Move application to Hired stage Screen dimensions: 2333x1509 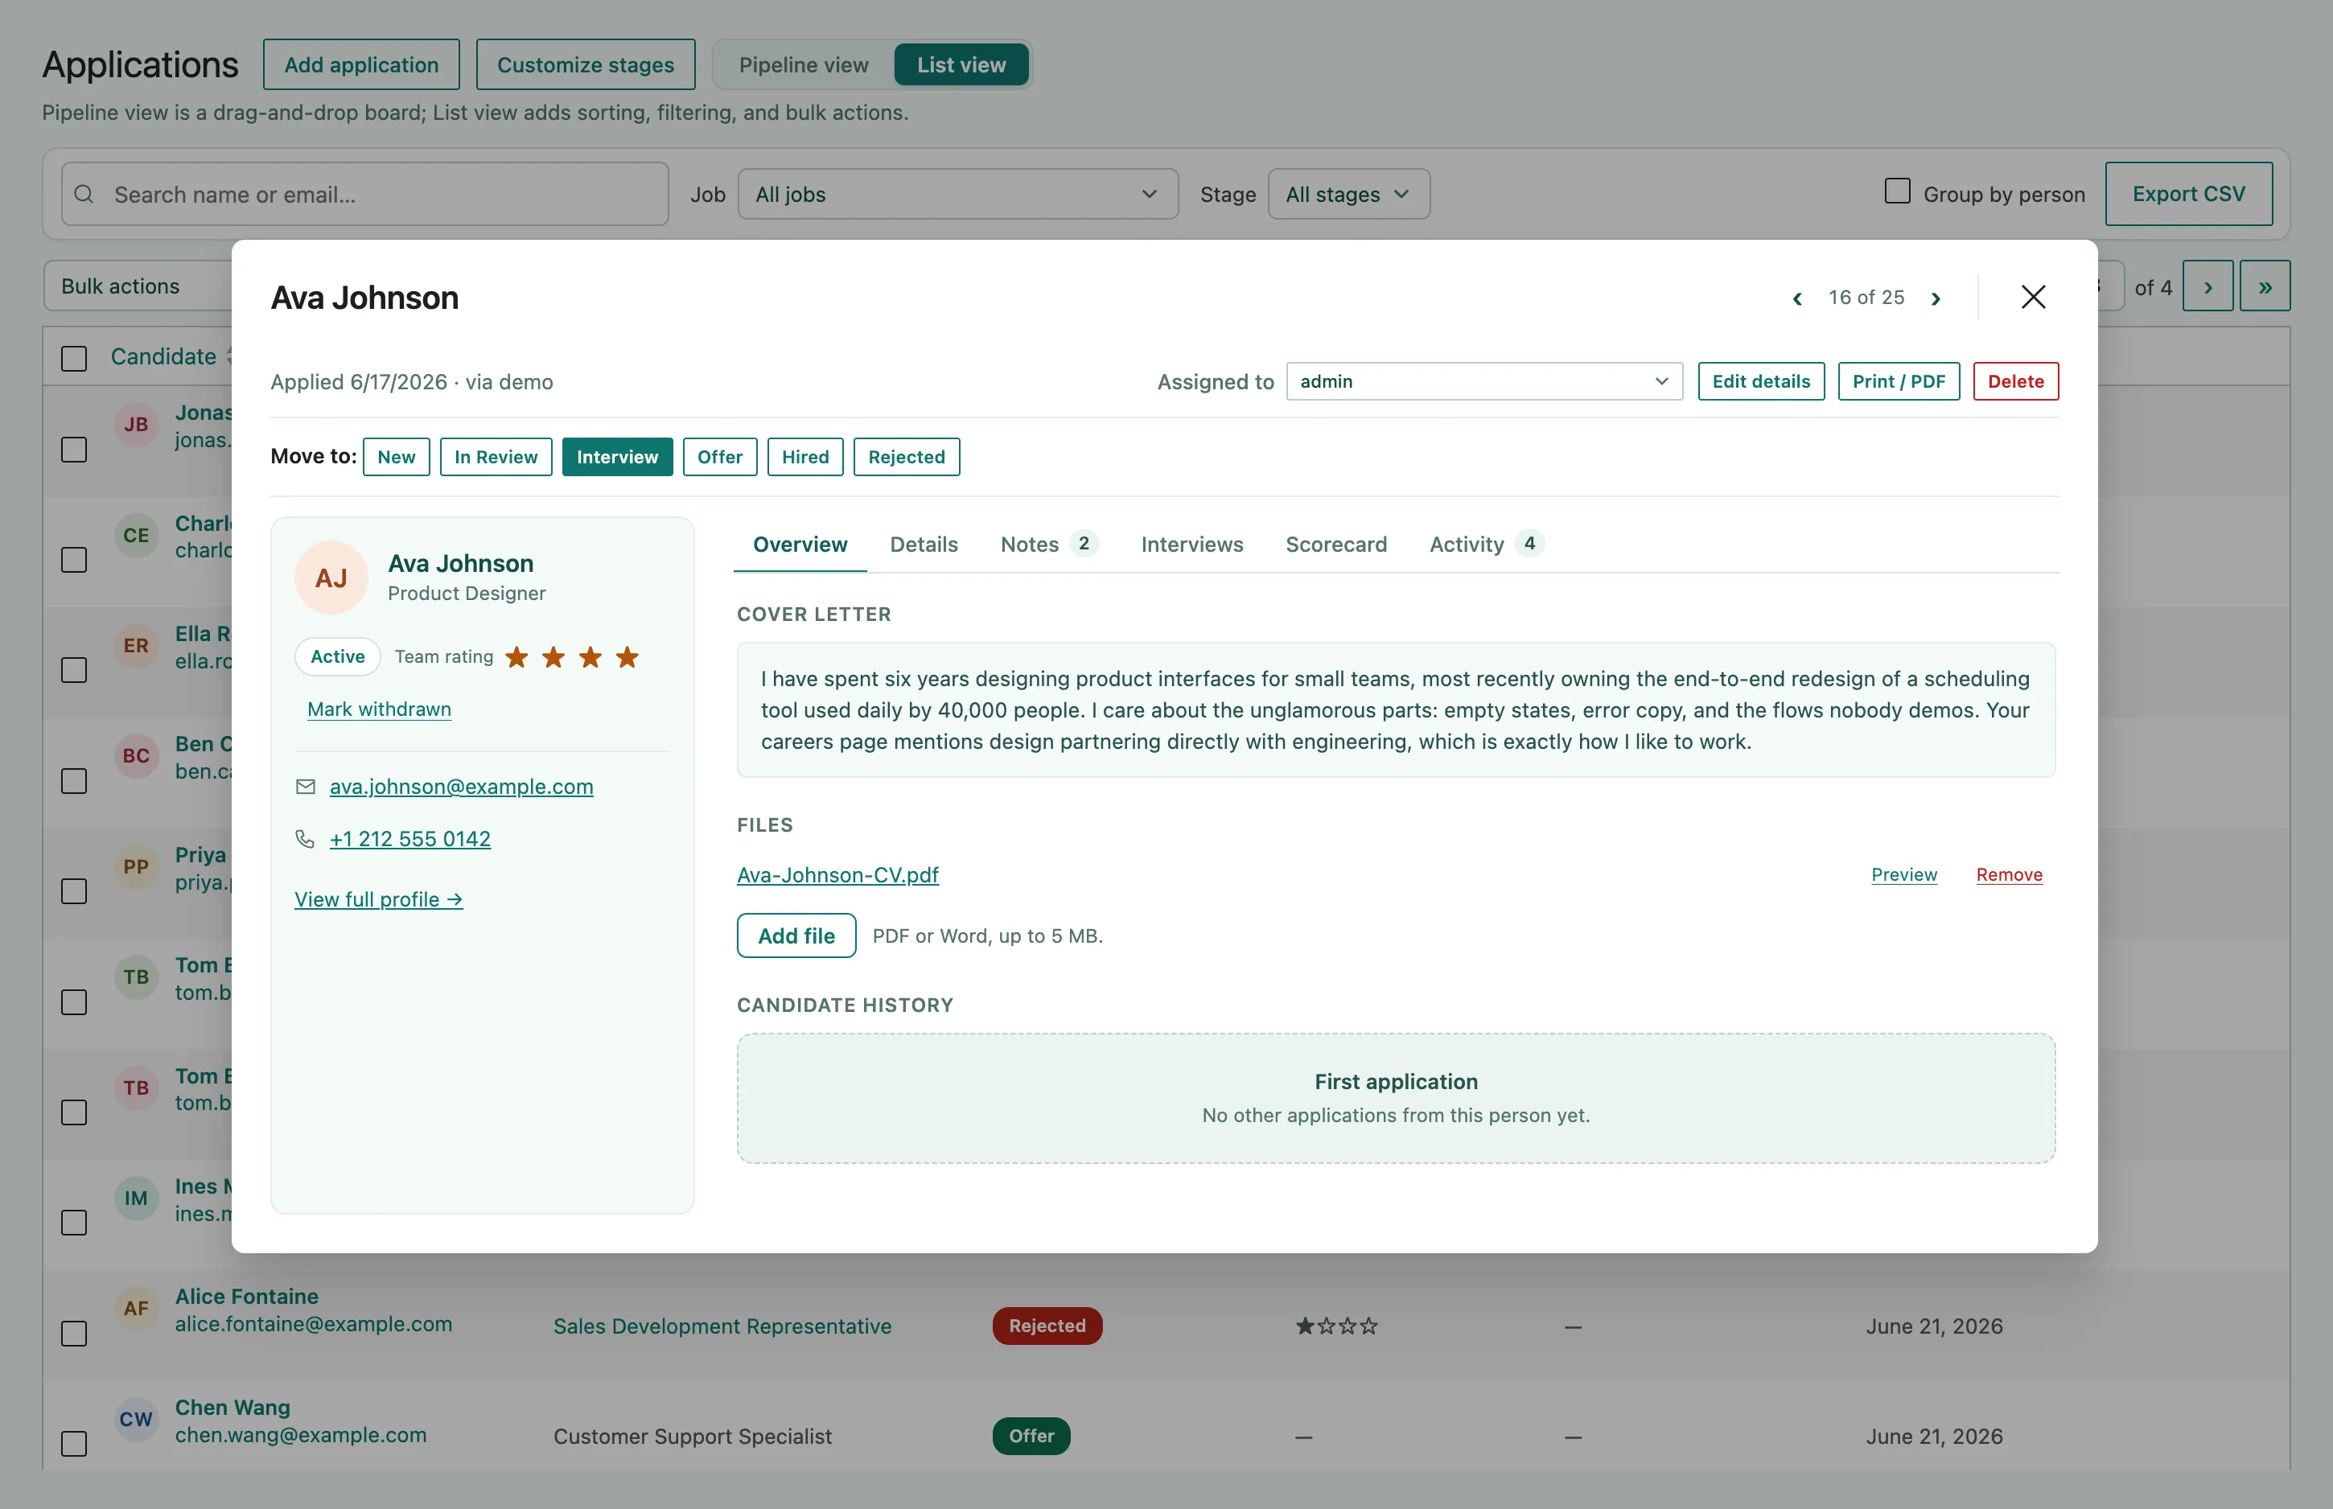coord(804,457)
